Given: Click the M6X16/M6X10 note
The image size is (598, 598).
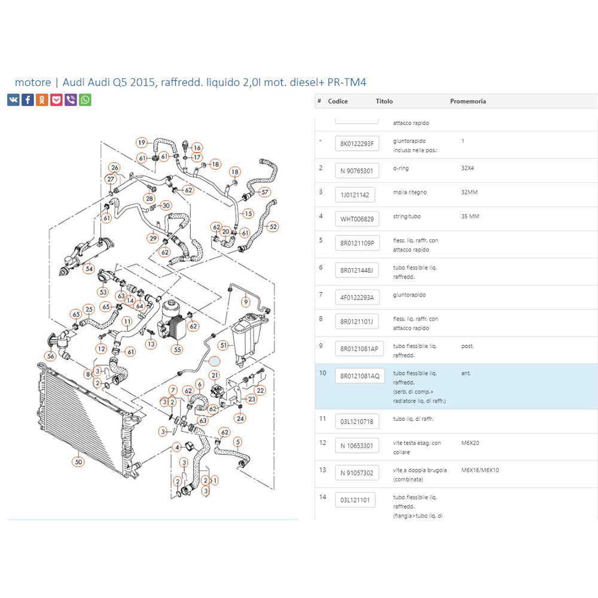Looking at the screenshot, I should [480, 470].
